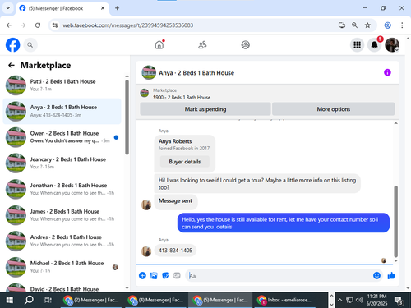Click the $900 2 Beds 1 Bath House listing
411x308 pixels.
coord(182,98)
